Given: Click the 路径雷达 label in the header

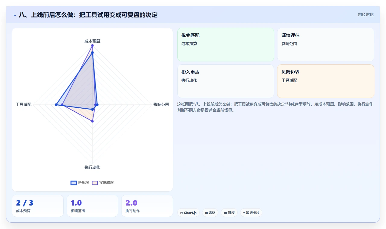Looking at the screenshot, I should pyautogui.click(x=366, y=14).
